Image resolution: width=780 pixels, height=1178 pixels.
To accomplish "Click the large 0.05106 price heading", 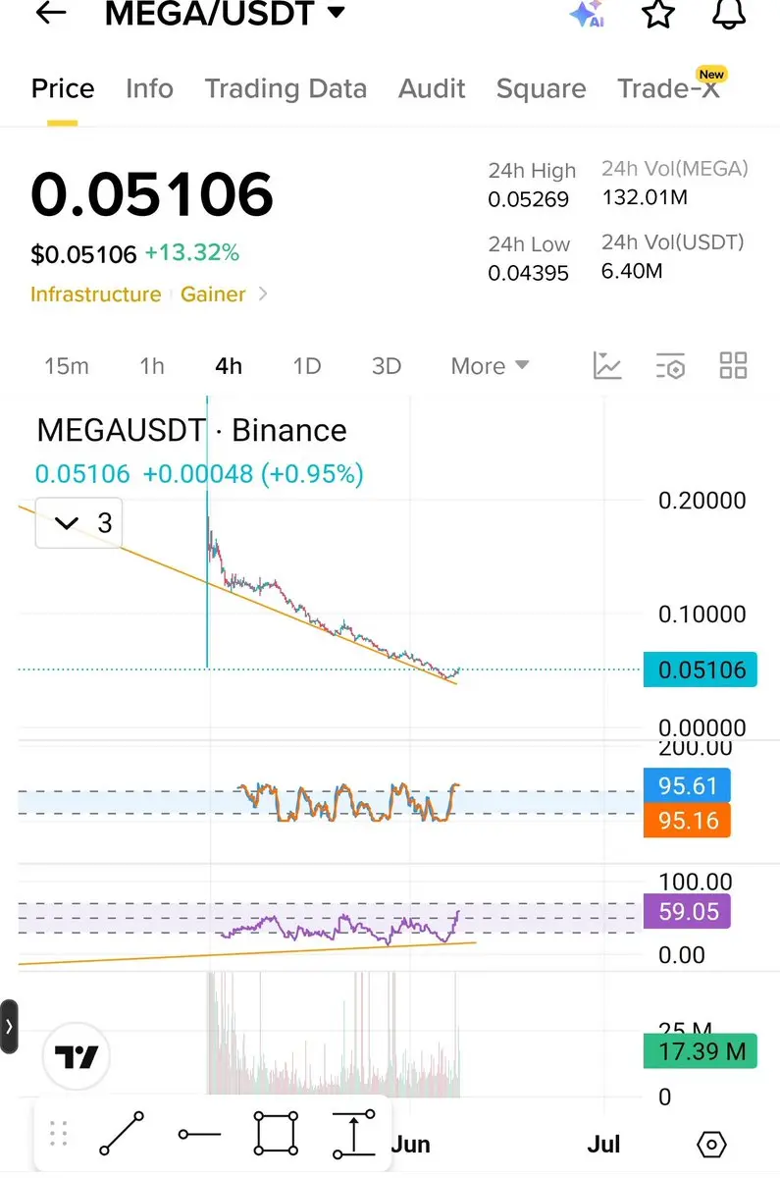I will coord(152,193).
